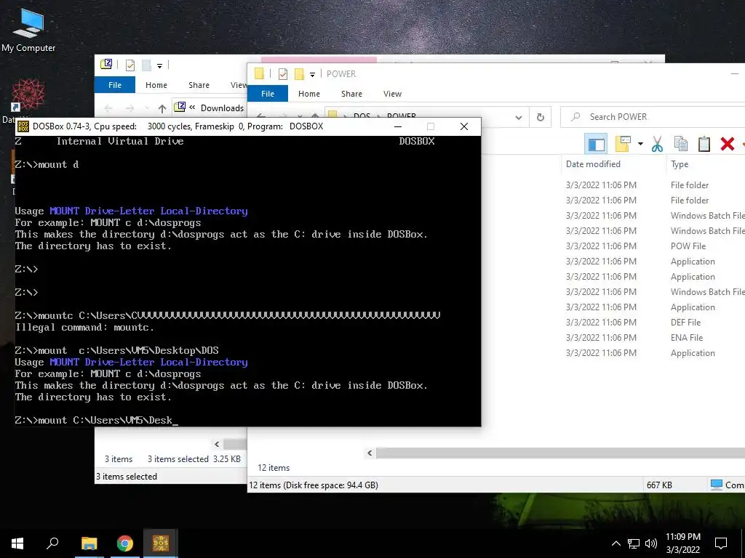Click the DOSBox taskbar icon

click(161, 543)
